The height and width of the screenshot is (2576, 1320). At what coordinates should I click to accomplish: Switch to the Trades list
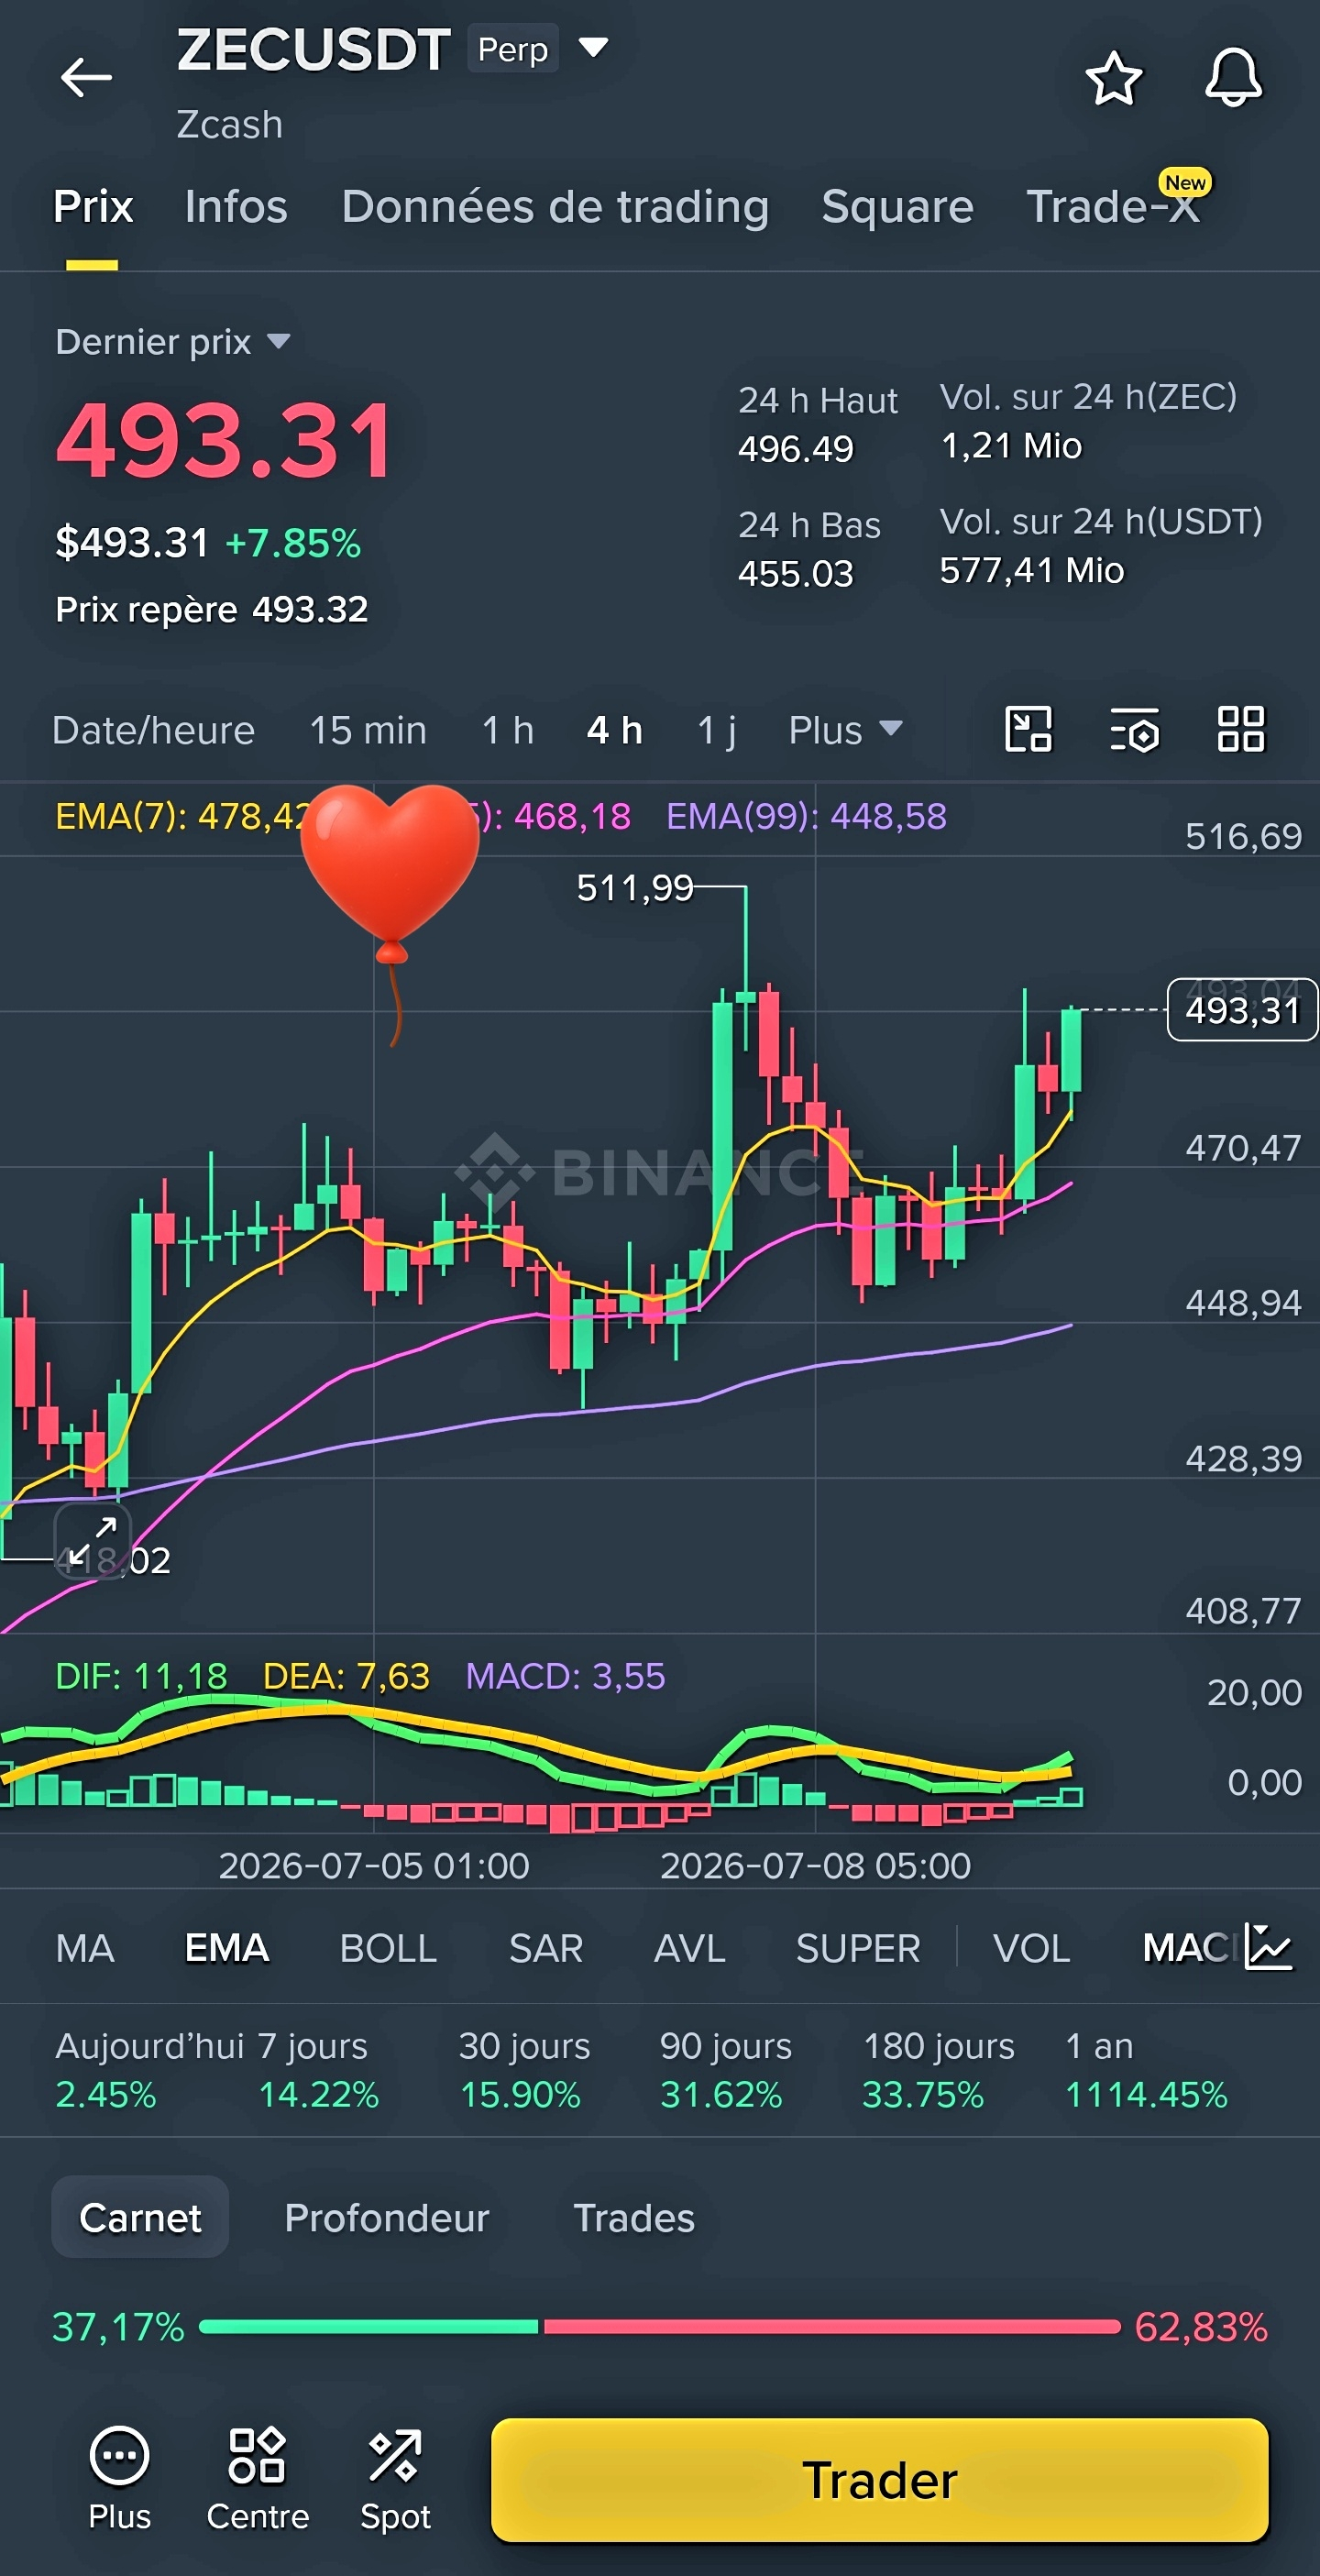(x=634, y=2217)
